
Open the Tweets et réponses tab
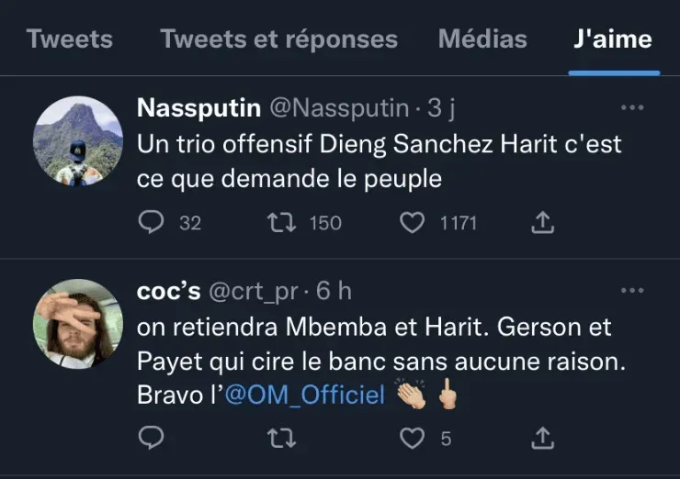click(x=278, y=39)
